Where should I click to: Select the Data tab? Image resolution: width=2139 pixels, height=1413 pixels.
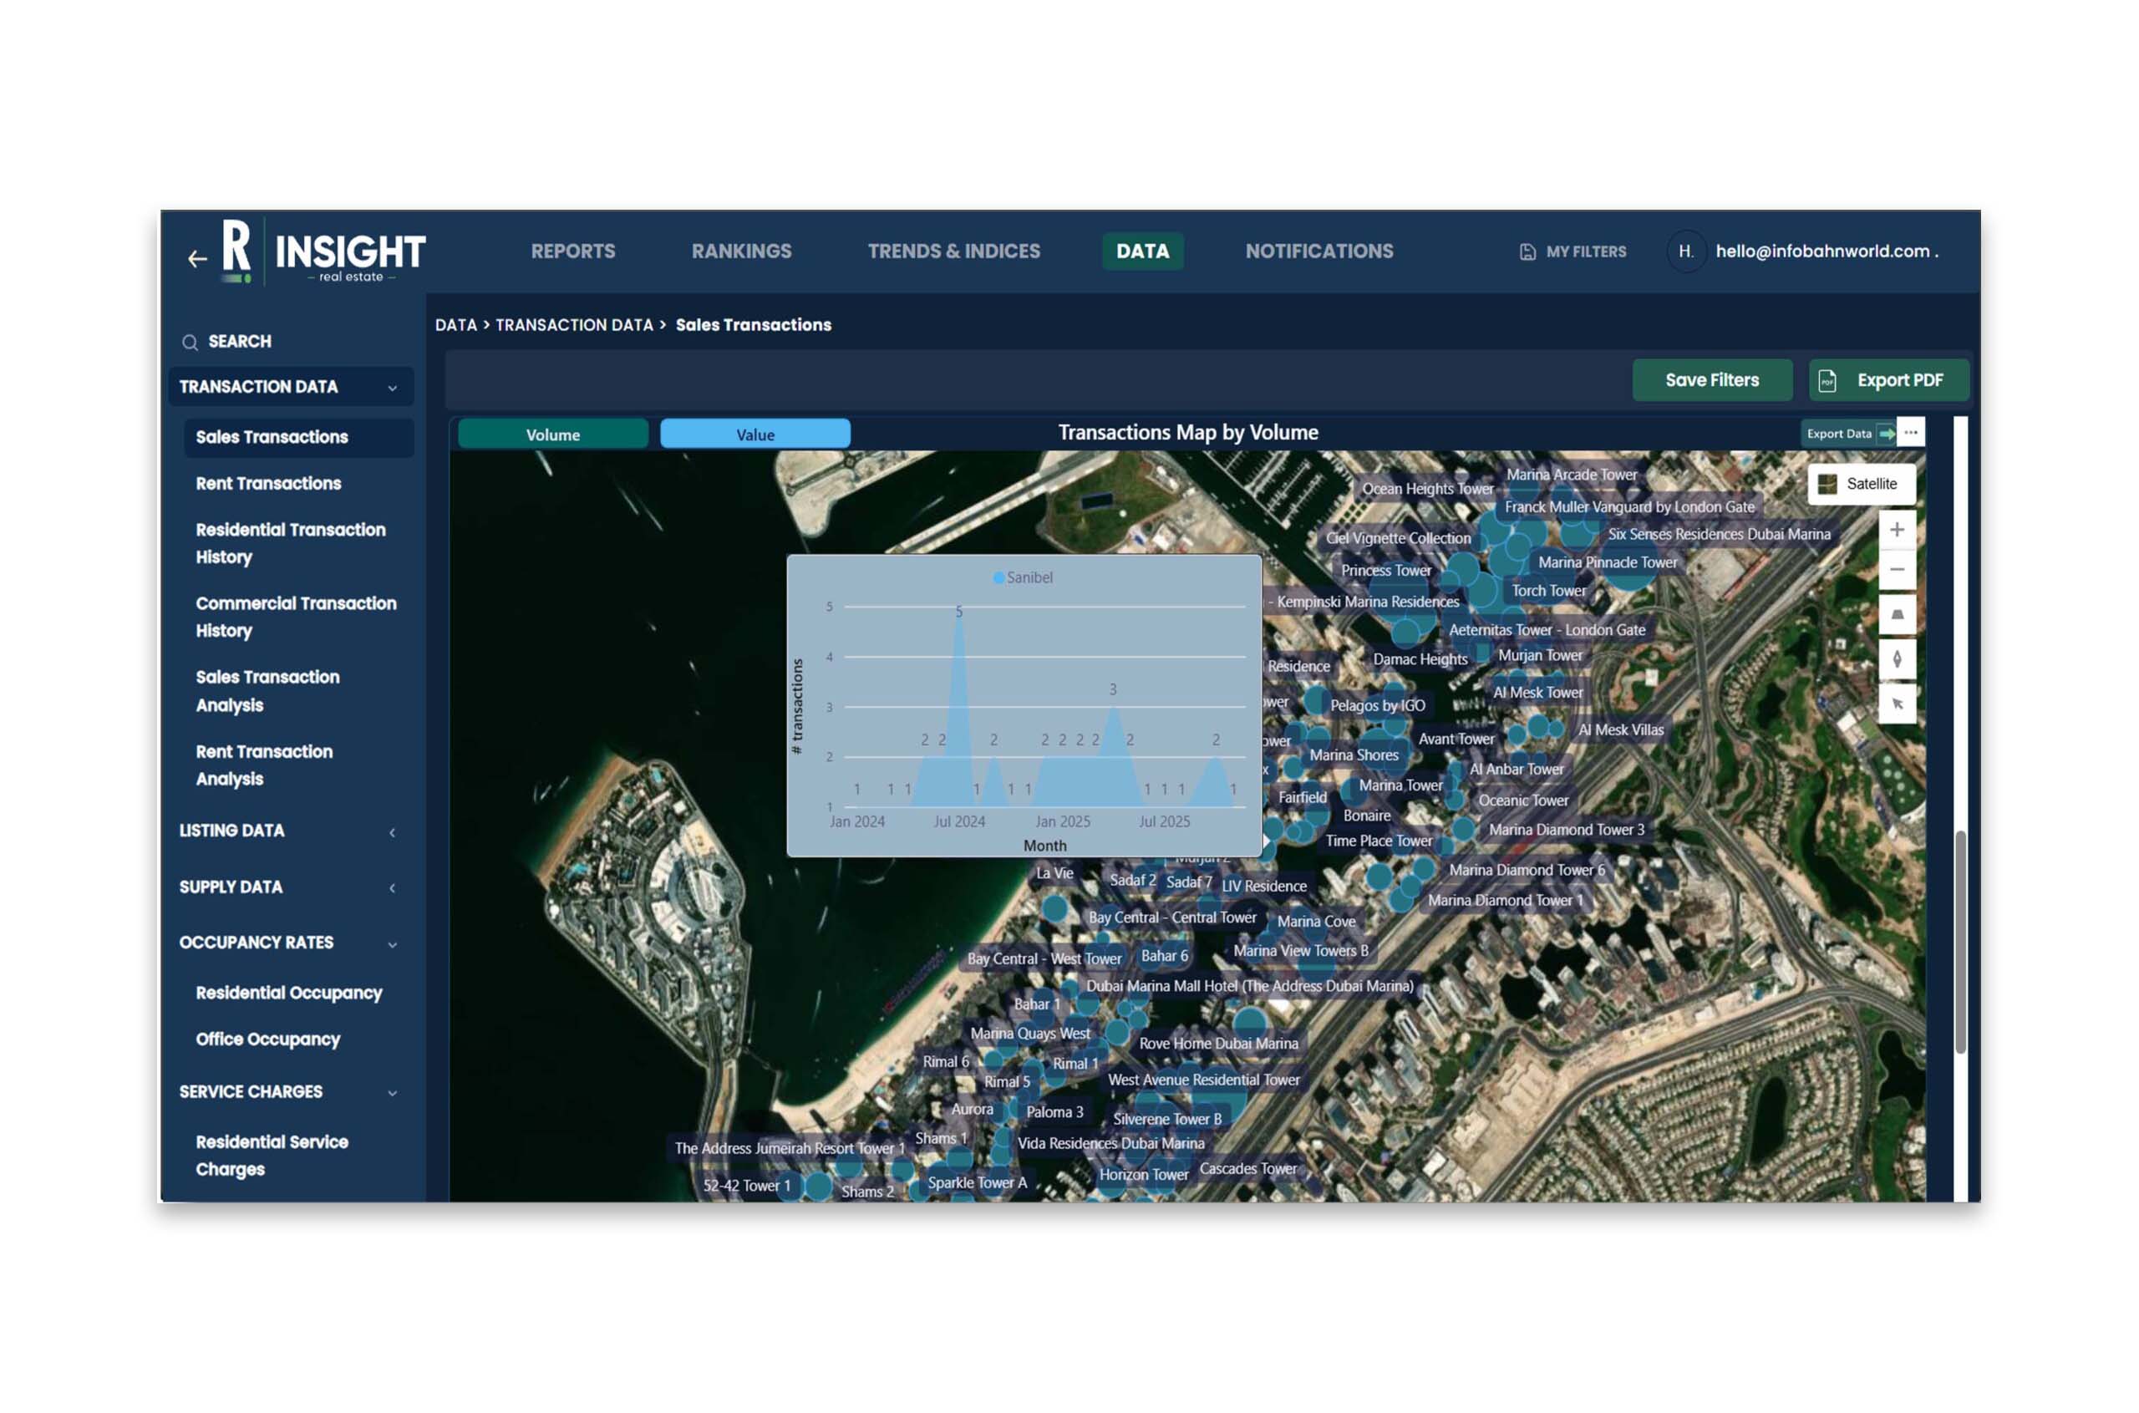point(1141,252)
